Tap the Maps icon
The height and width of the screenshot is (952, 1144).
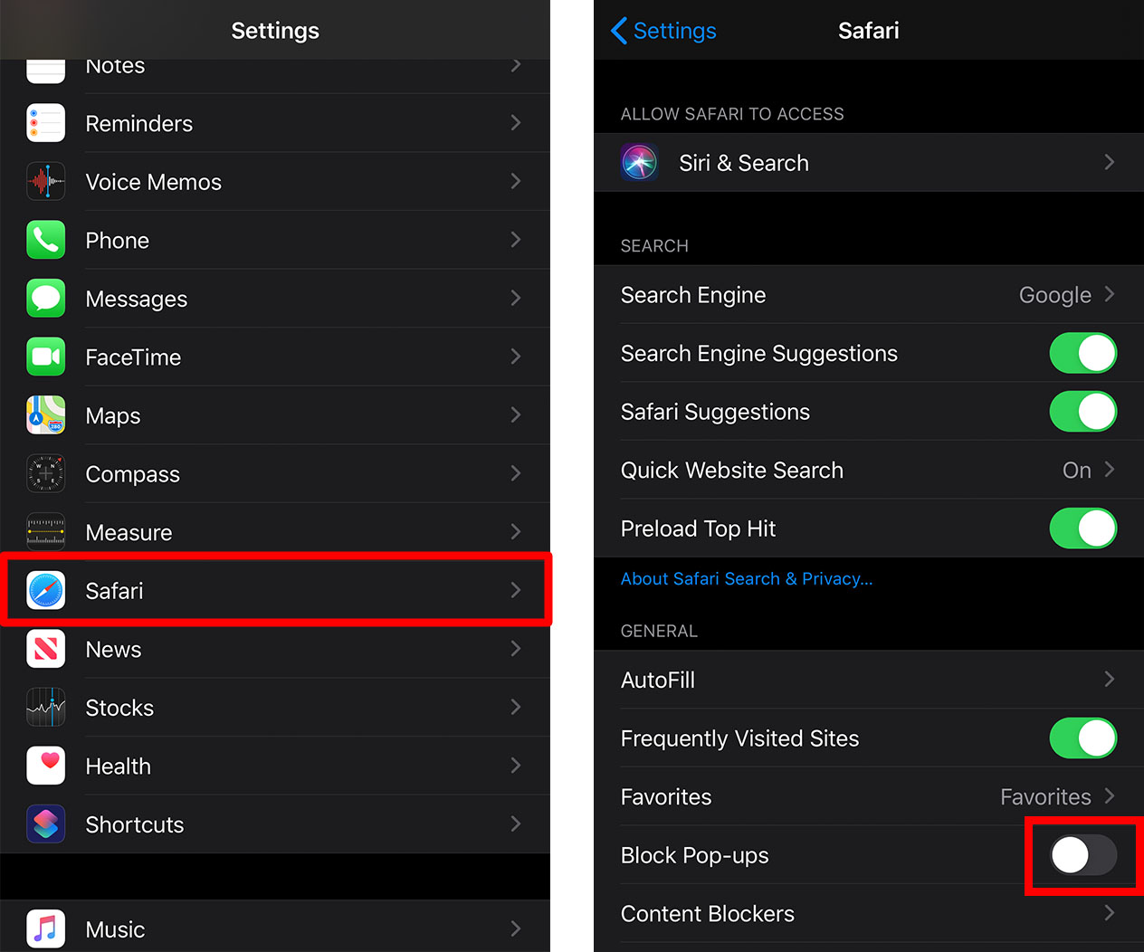point(46,415)
